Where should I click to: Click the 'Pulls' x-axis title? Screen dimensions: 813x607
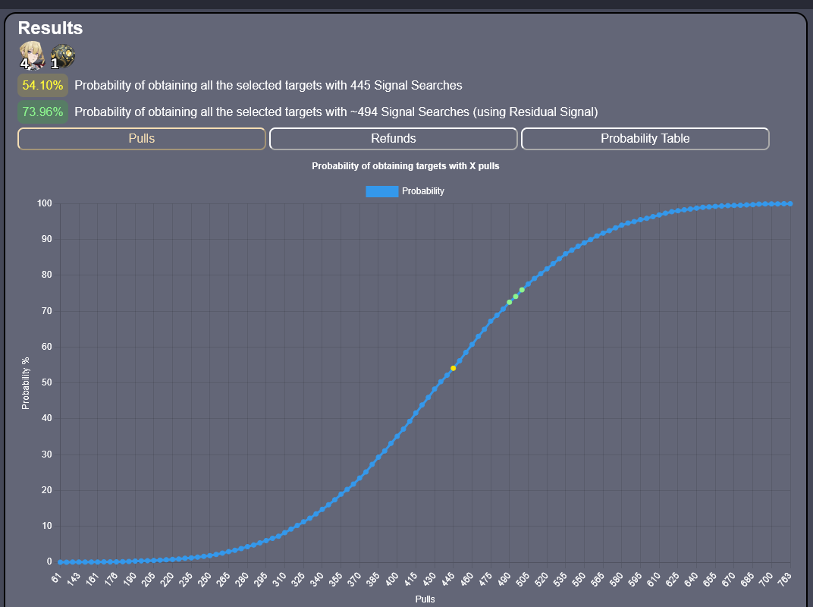425,599
